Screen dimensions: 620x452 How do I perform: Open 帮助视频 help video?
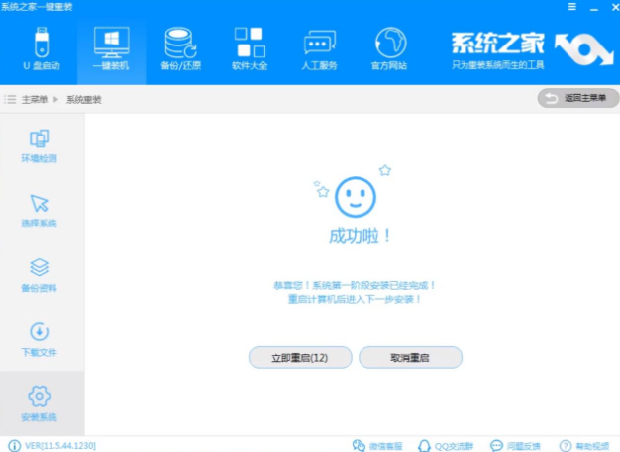585,445
